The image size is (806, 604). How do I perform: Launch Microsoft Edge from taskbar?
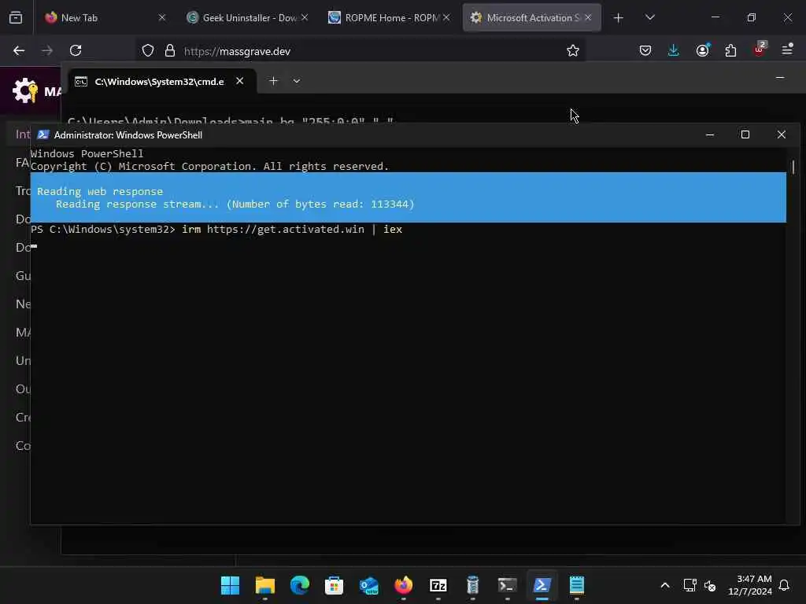click(300, 585)
